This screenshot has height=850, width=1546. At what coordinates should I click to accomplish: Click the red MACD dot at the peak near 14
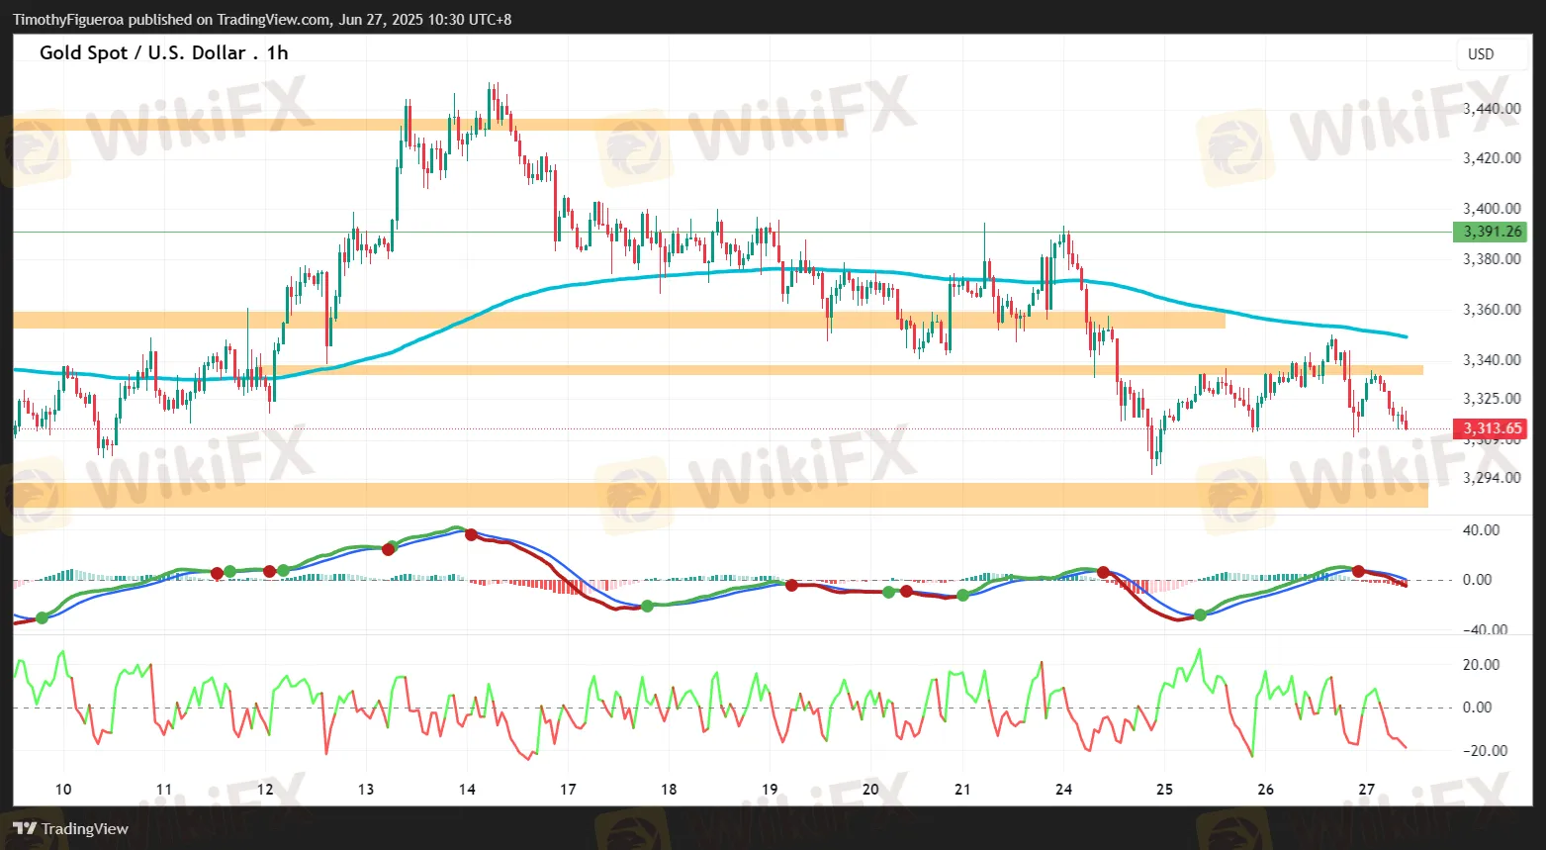[471, 534]
